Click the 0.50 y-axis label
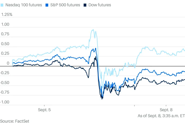185x123 pixels. click(x=5, y=44)
